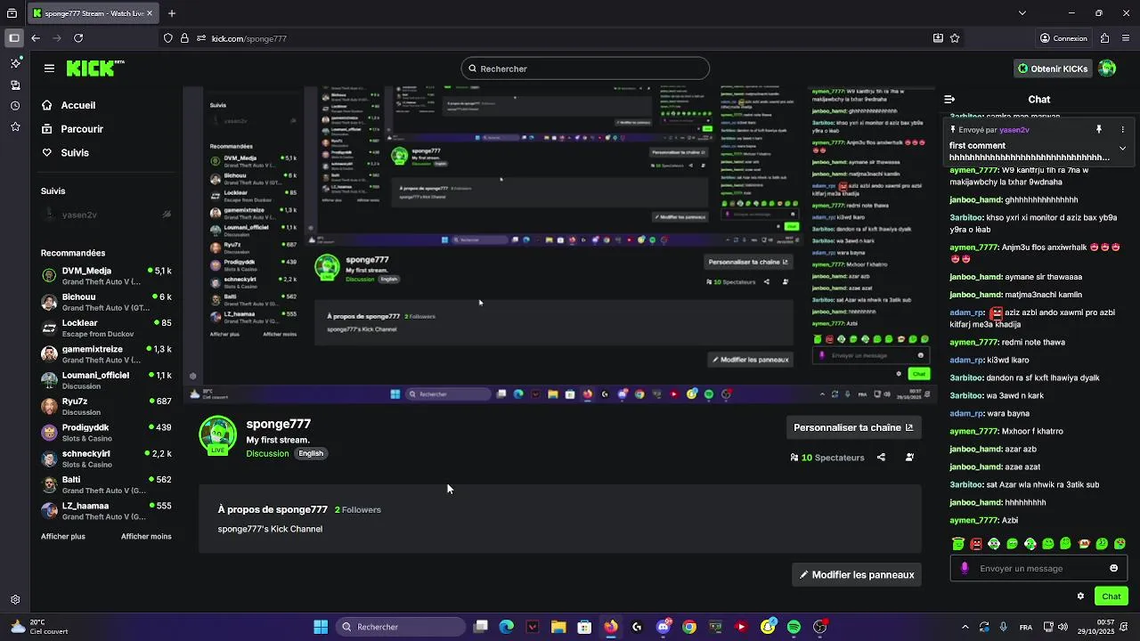Viewport: 1140px width, 641px height.
Task: Open Discord from the taskbar
Action: click(663, 627)
